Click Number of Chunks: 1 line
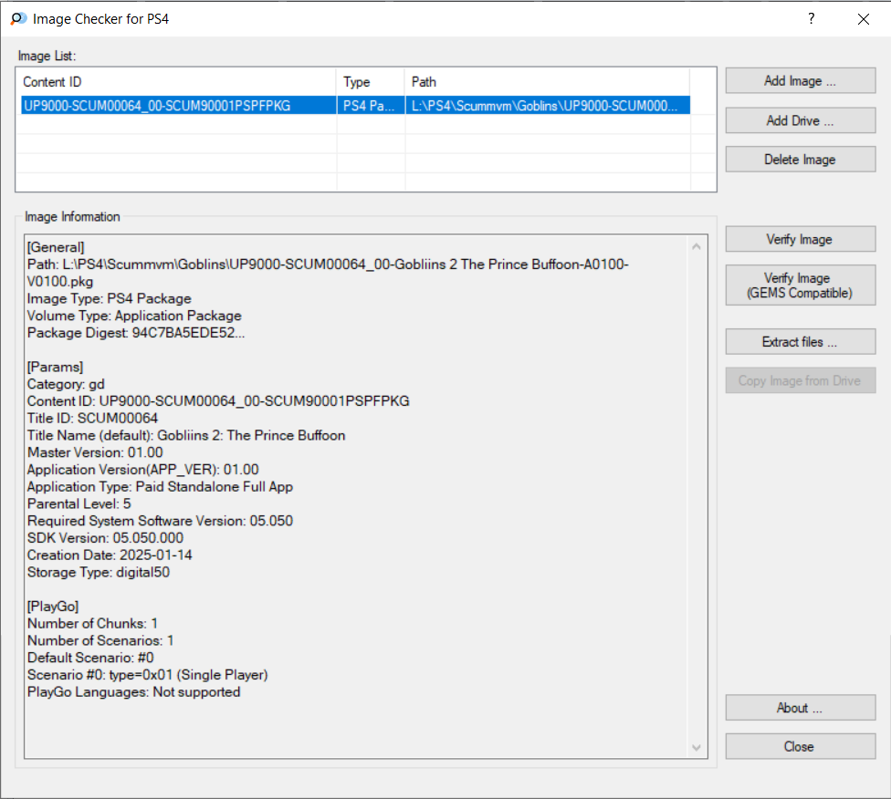This screenshot has height=799, width=891. click(x=92, y=624)
